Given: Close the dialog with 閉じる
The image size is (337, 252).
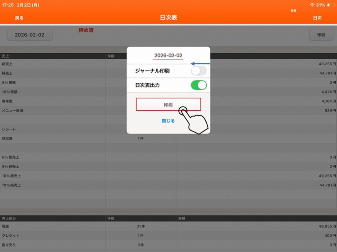Looking at the screenshot, I should point(168,121).
